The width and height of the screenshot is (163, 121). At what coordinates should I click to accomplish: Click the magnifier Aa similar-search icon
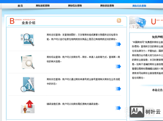[x=27, y=40]
